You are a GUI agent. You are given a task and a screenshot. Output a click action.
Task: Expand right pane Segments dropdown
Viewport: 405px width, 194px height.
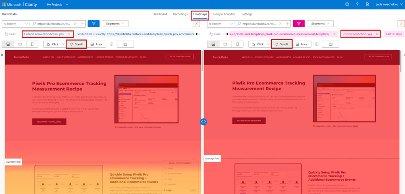tap(320, 24)
